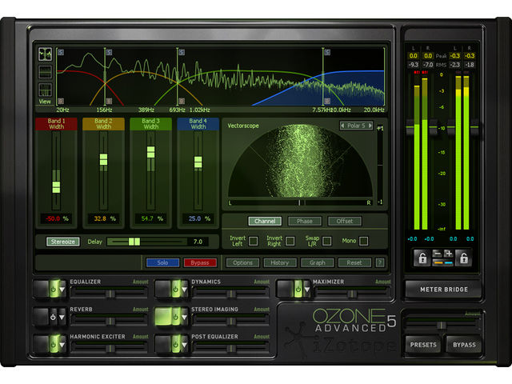Image resolution: width=512 pixels, height=384 pixels.
Task: Click the 389Hz frequency label
Action: [146, 110]
